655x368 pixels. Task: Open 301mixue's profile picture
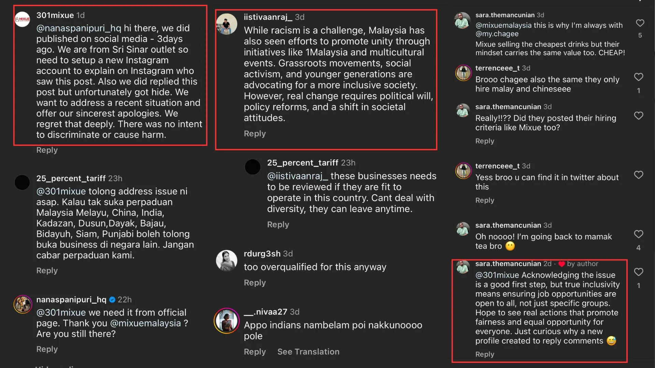[x=23, y=19]
